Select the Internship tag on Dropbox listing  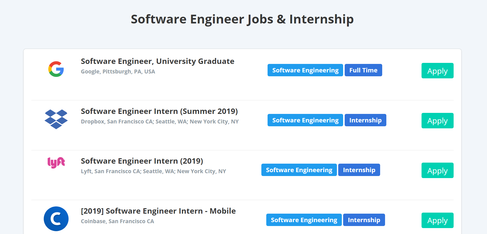(365, 120)
